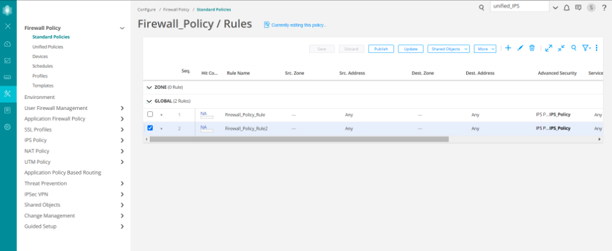This screenshot has width=612, height=251.
Task: Click the Collapse All arrows icon
Action: (x=561, y=48)
